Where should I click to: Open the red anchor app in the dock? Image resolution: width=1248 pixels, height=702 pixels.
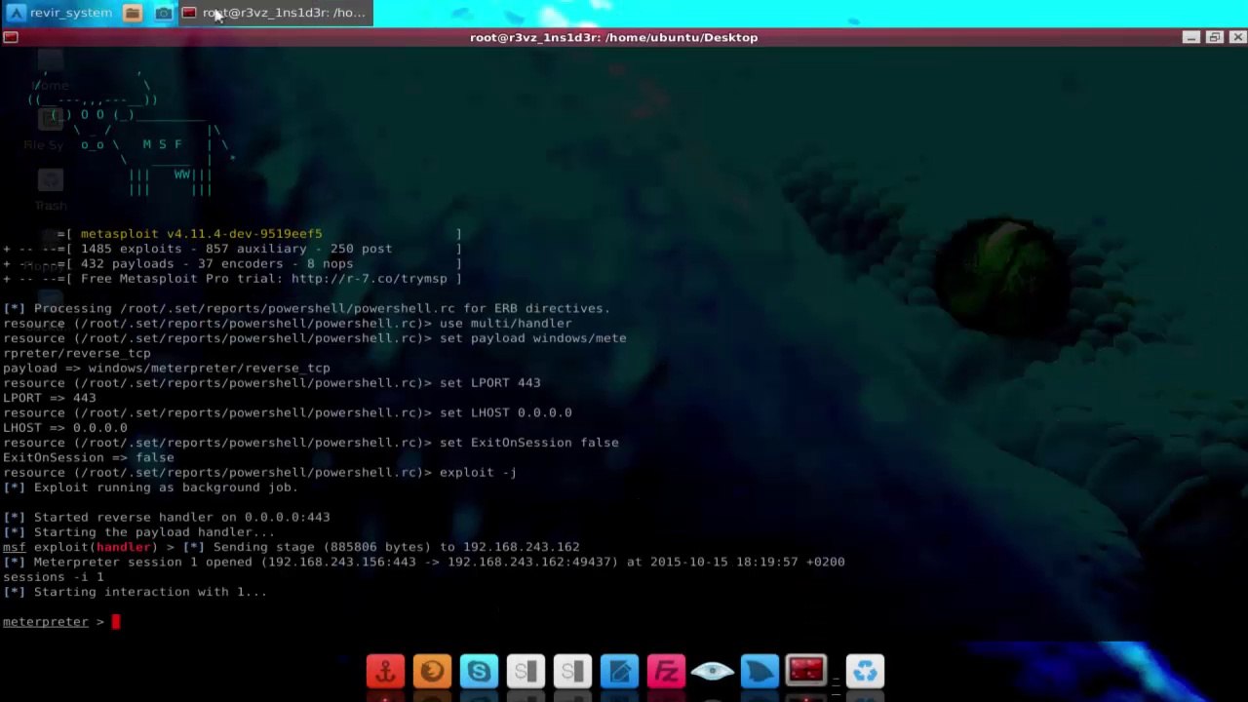click(x=385, y=671)
